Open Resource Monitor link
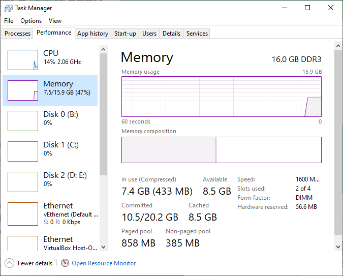Viewport: 343px width, 276px height. tap(104, 263)
